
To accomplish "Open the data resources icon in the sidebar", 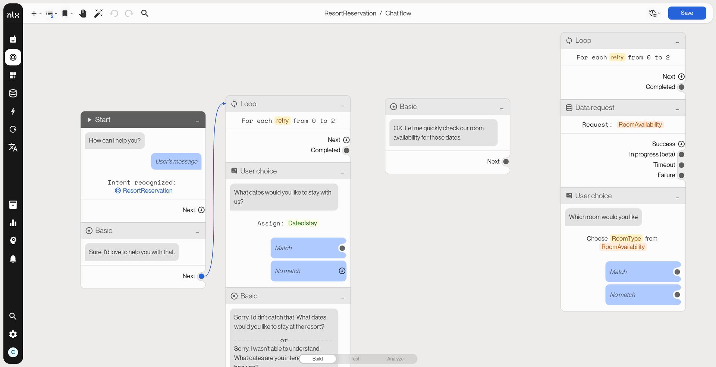I will click(x=13, y=93).
